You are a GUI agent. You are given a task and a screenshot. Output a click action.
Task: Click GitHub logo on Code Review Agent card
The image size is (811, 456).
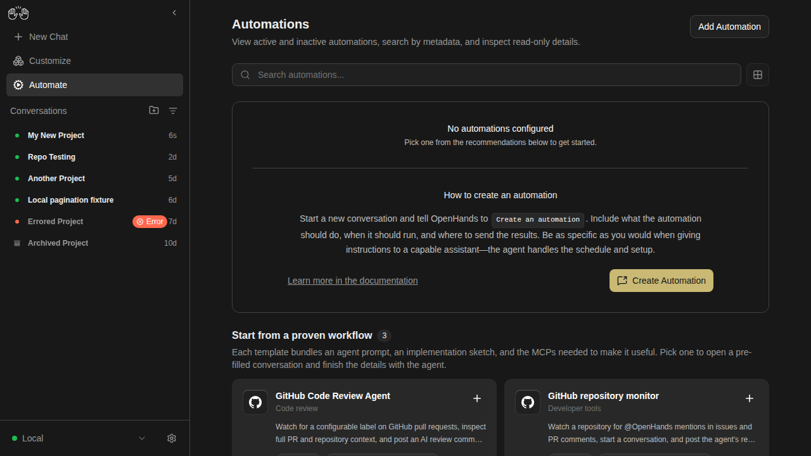[x=255, y=402]
